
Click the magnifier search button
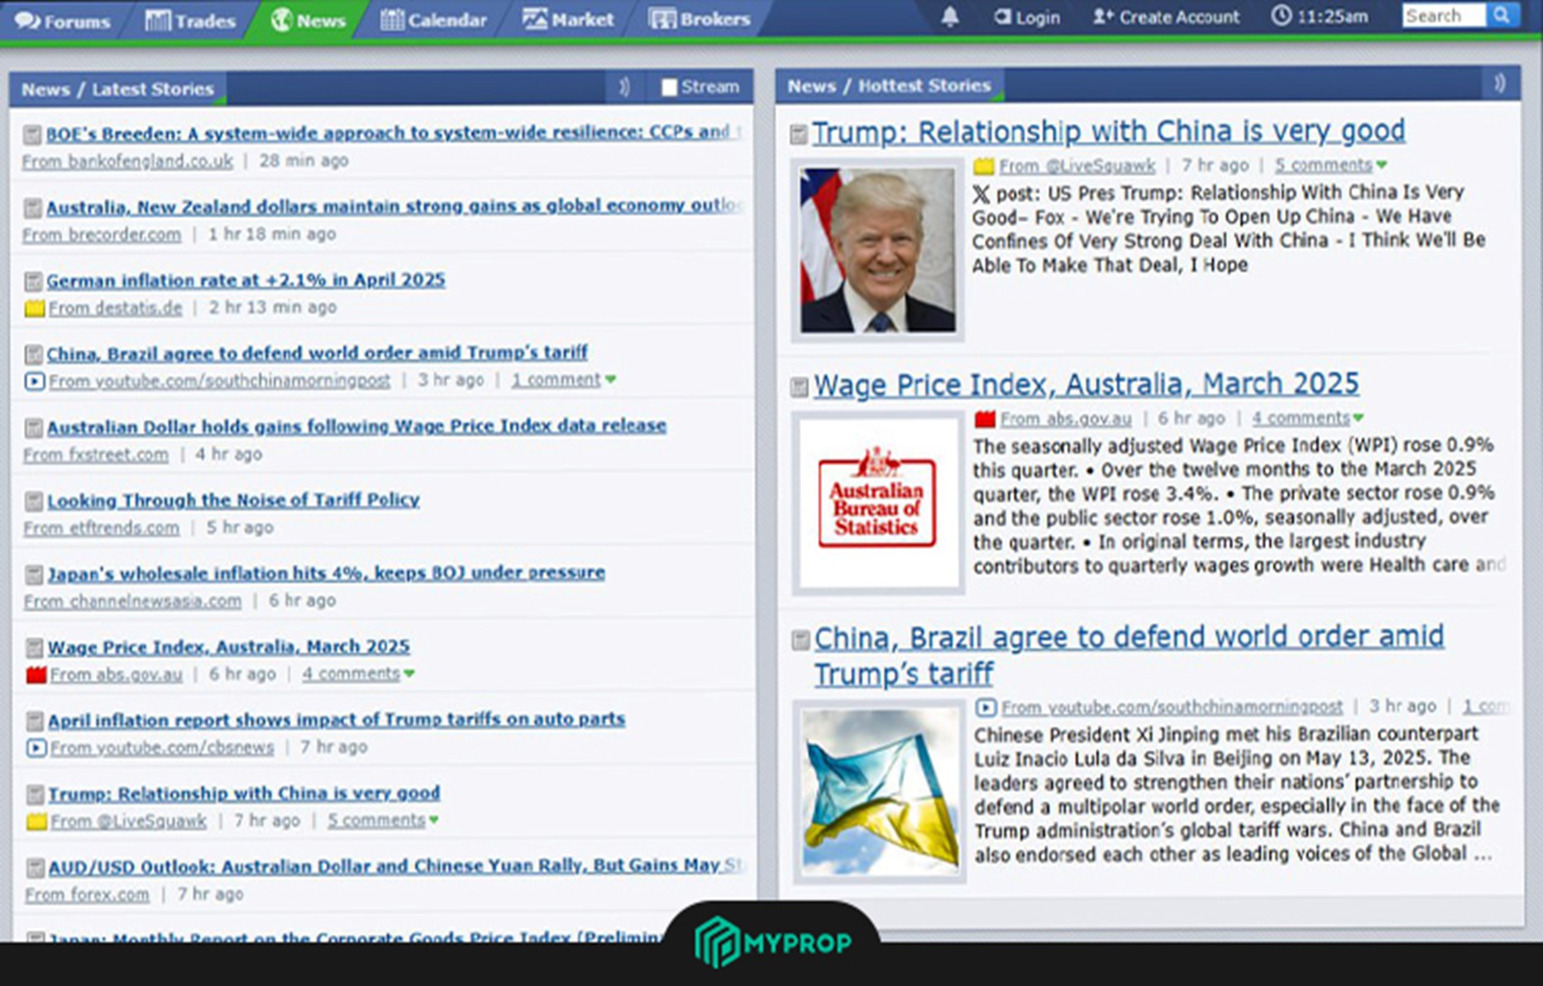[1502, 15]
